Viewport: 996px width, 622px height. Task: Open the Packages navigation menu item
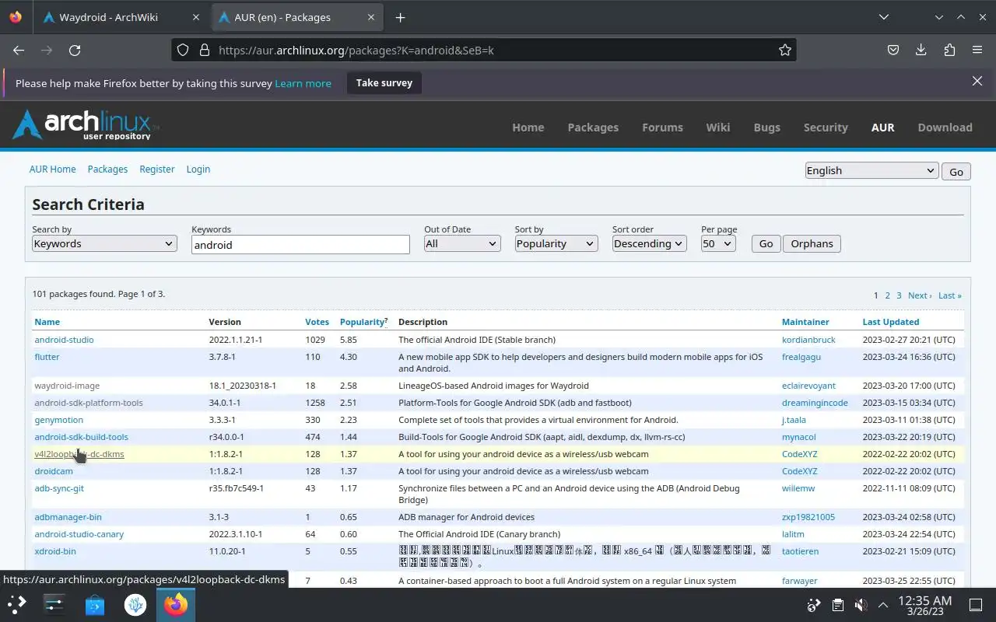pos(593,128)
